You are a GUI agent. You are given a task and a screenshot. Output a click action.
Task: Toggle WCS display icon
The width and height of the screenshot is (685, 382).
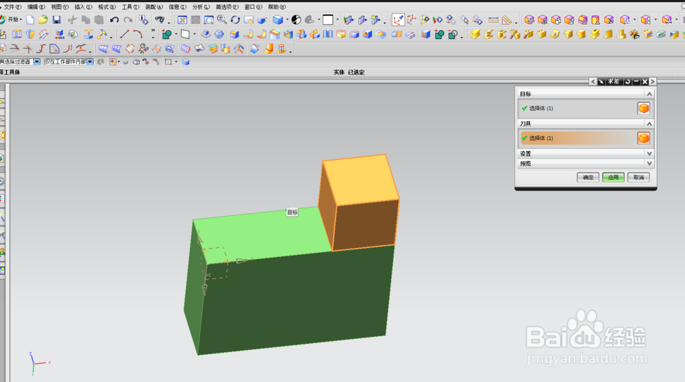(398, 20)
